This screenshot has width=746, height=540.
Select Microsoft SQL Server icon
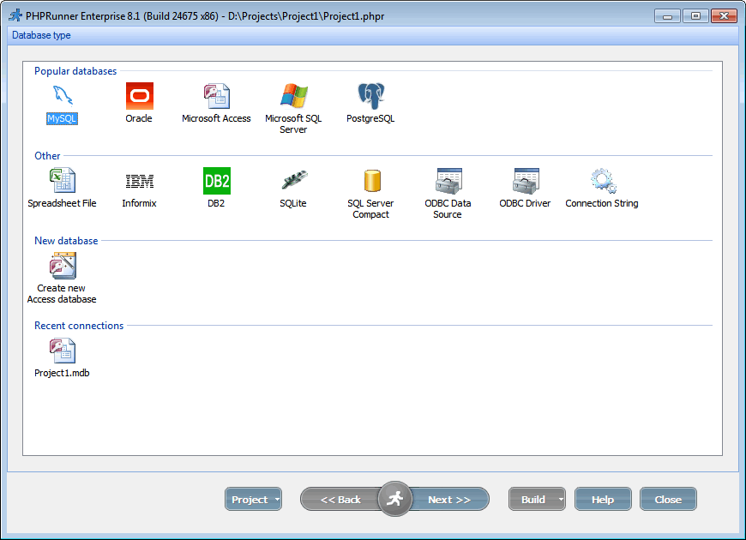[x=293, y=96]
